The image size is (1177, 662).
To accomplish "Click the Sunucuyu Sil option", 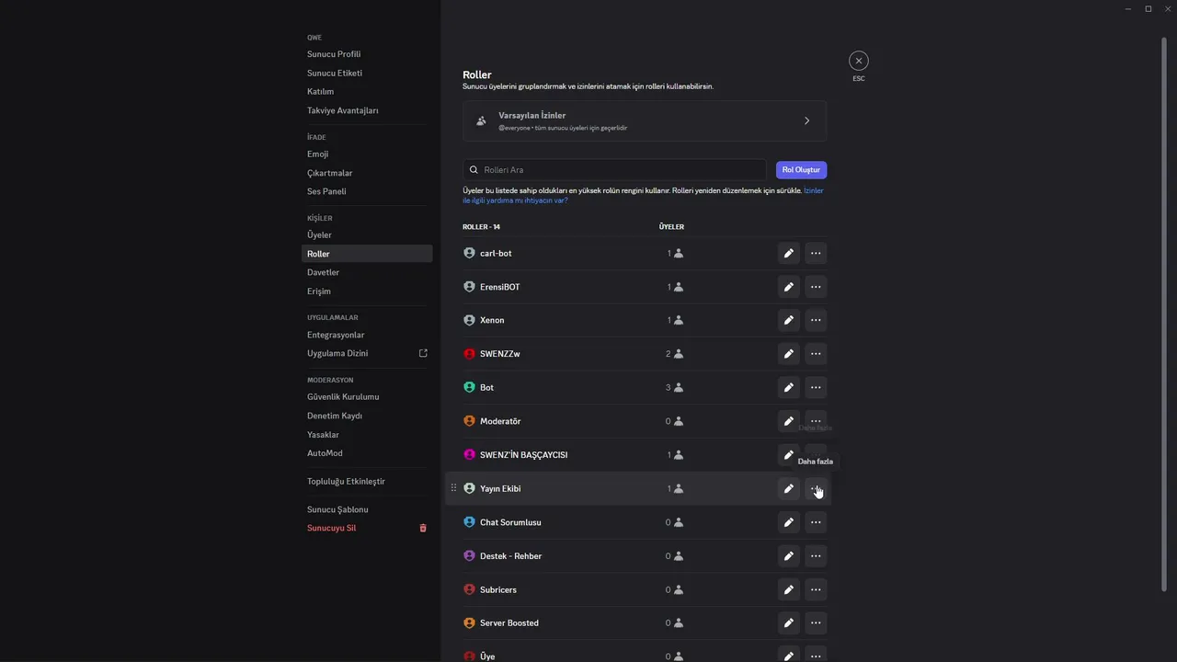I will pyautogui.click(x=367, y=528).
